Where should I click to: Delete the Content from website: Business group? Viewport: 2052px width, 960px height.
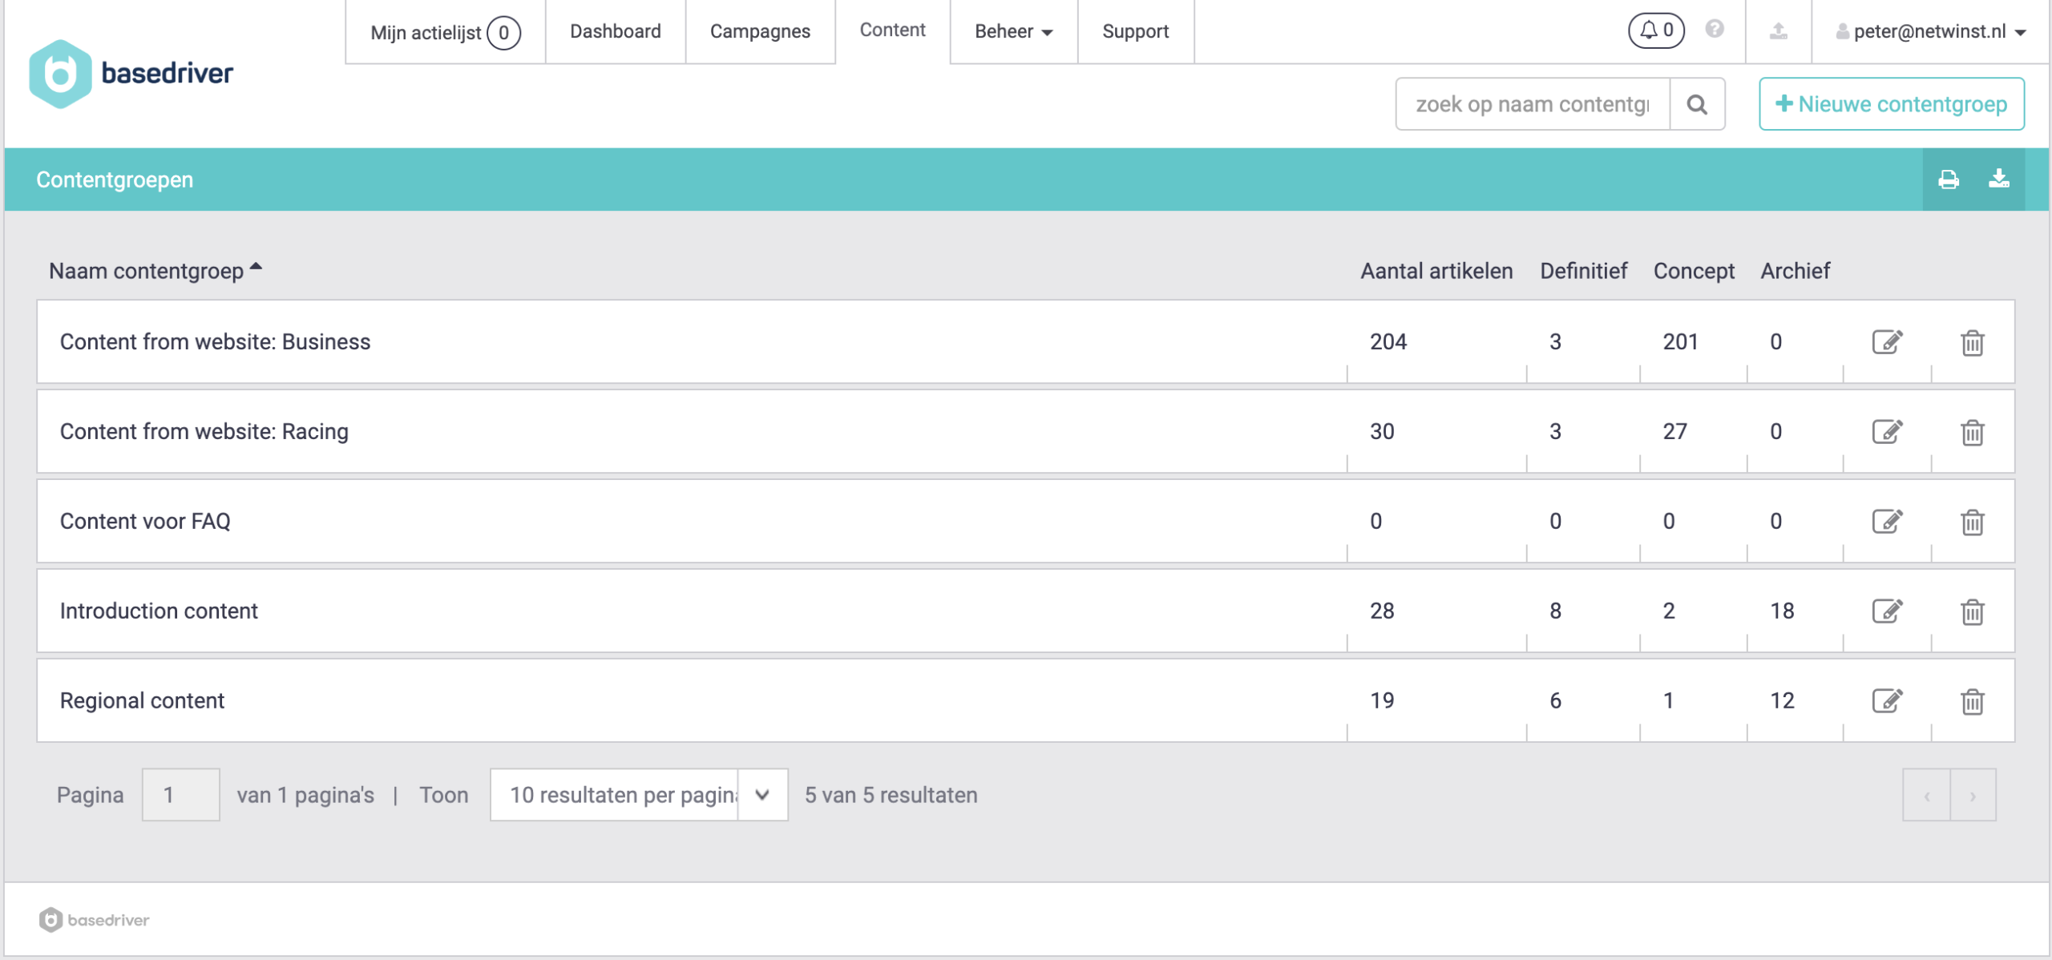coord(1972,342)
